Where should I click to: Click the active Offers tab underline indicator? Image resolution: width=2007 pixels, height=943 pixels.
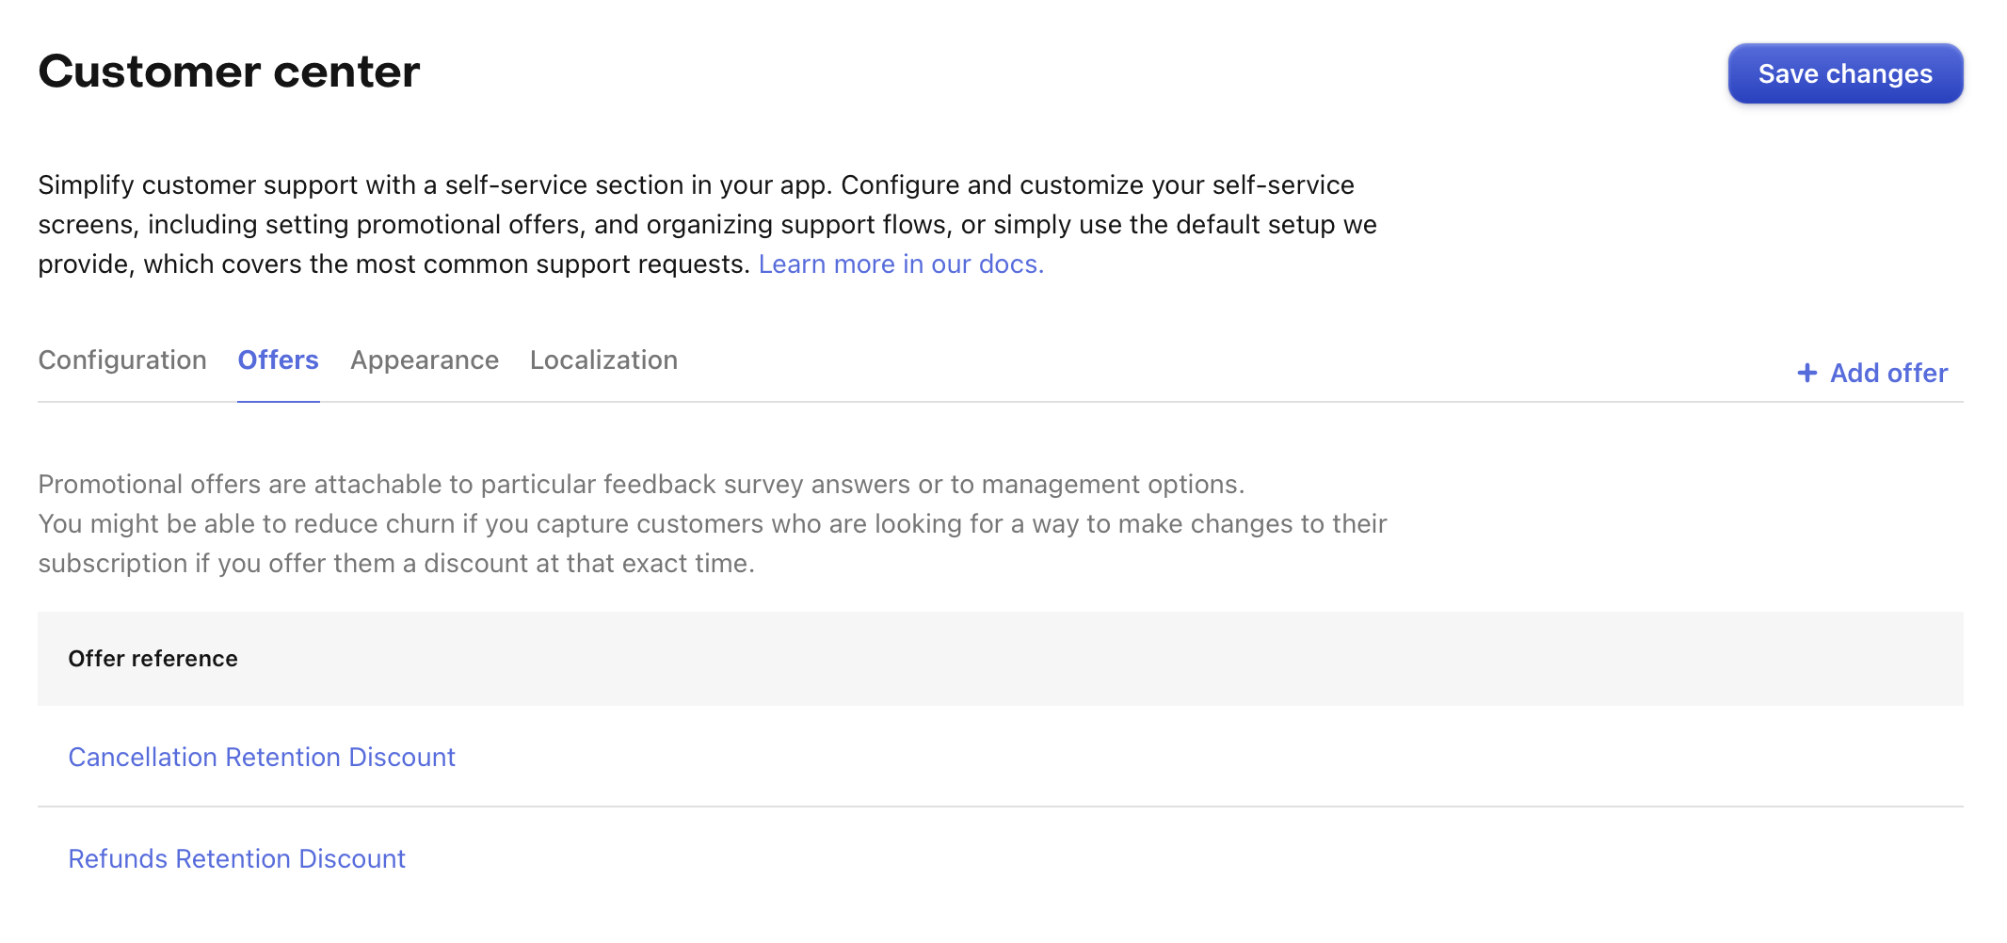click(x=278, y=403)
